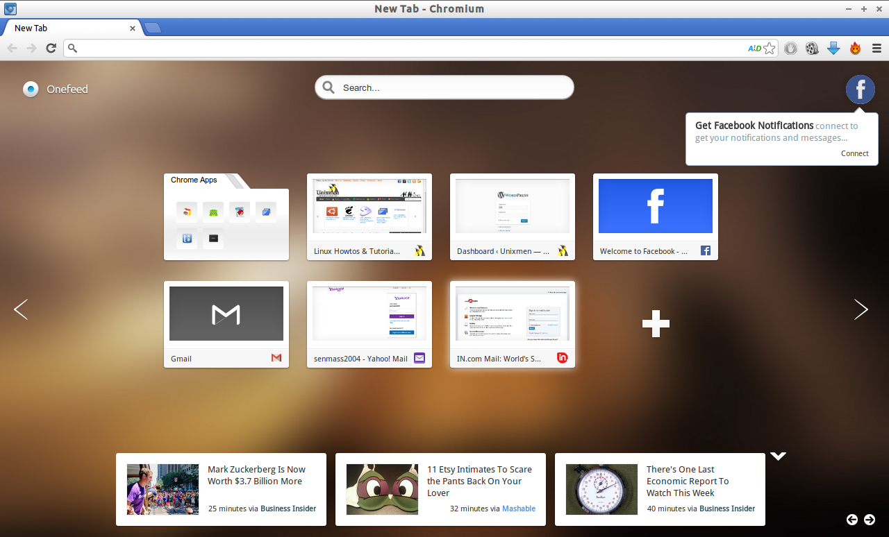The width and height of the screenshot is (889, 537).
Task: Open the blue down-arrow download extension
Action: [x=833, y=49]
